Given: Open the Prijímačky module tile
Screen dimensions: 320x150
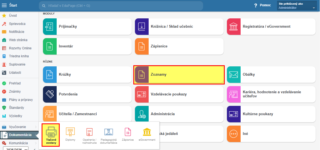Looking at the screenshot, I should click(88, 27).
